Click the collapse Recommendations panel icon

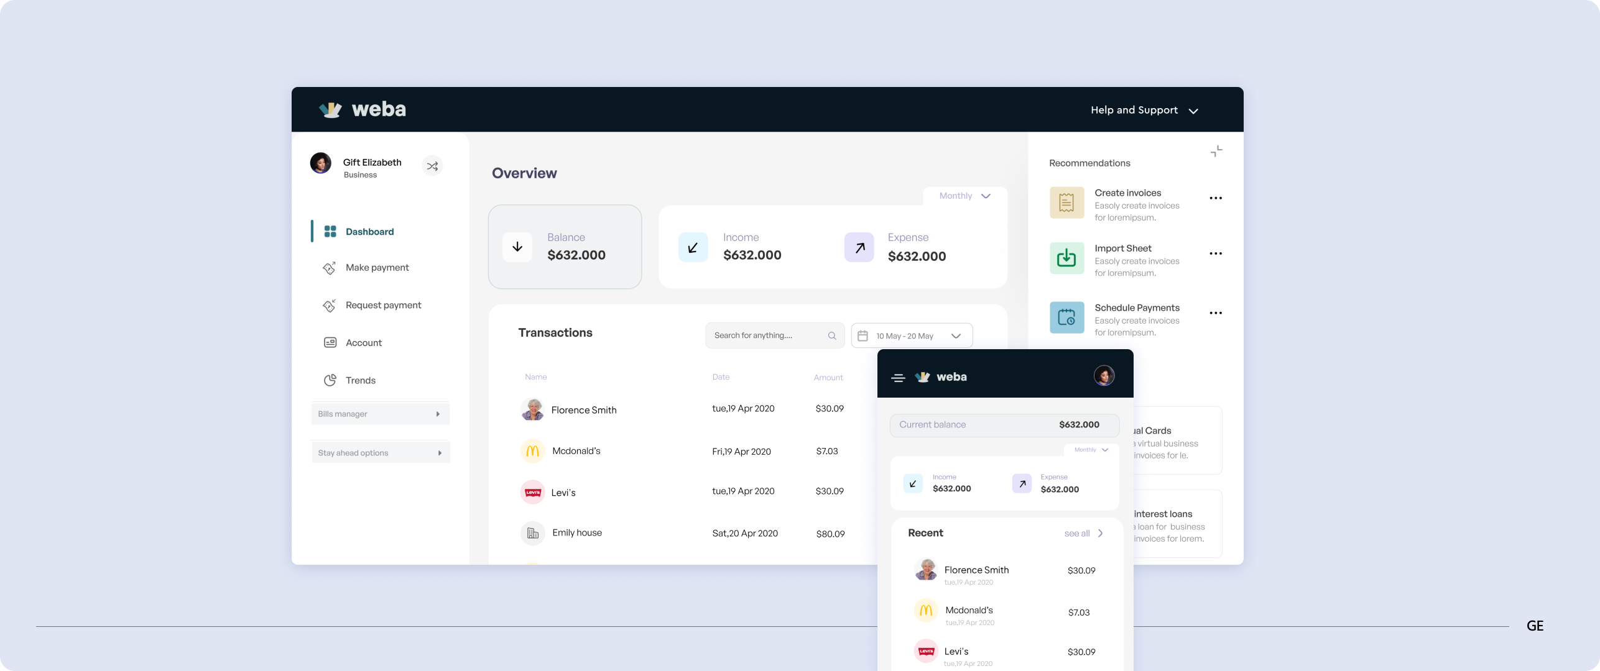click(1216, 151)
